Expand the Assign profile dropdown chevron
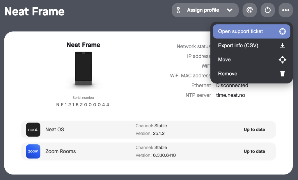 [x=230, y=10]
